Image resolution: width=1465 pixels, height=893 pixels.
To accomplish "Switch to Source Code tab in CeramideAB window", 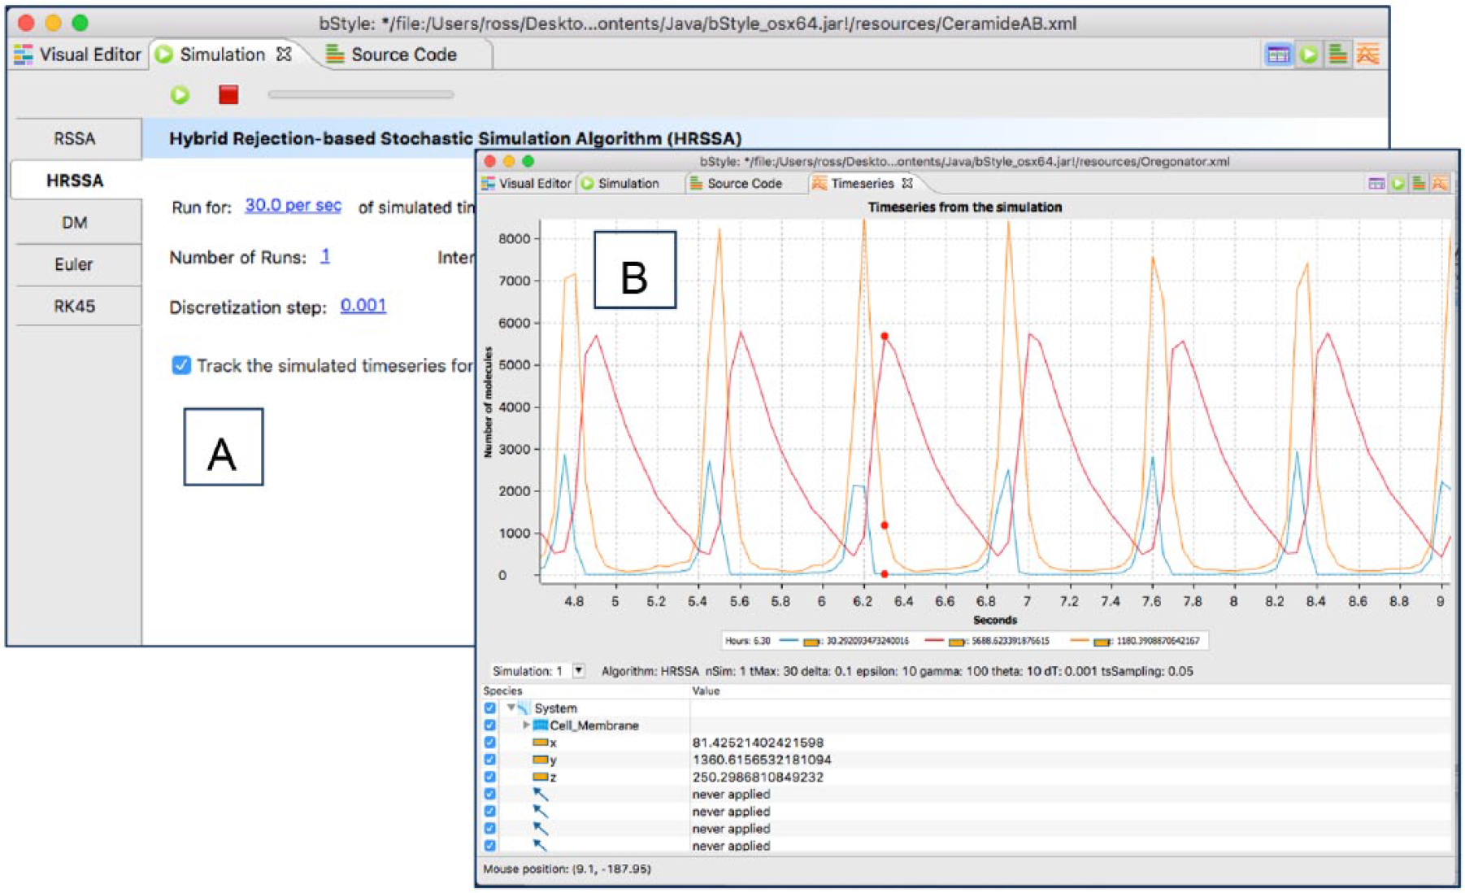I will [392, 54].
